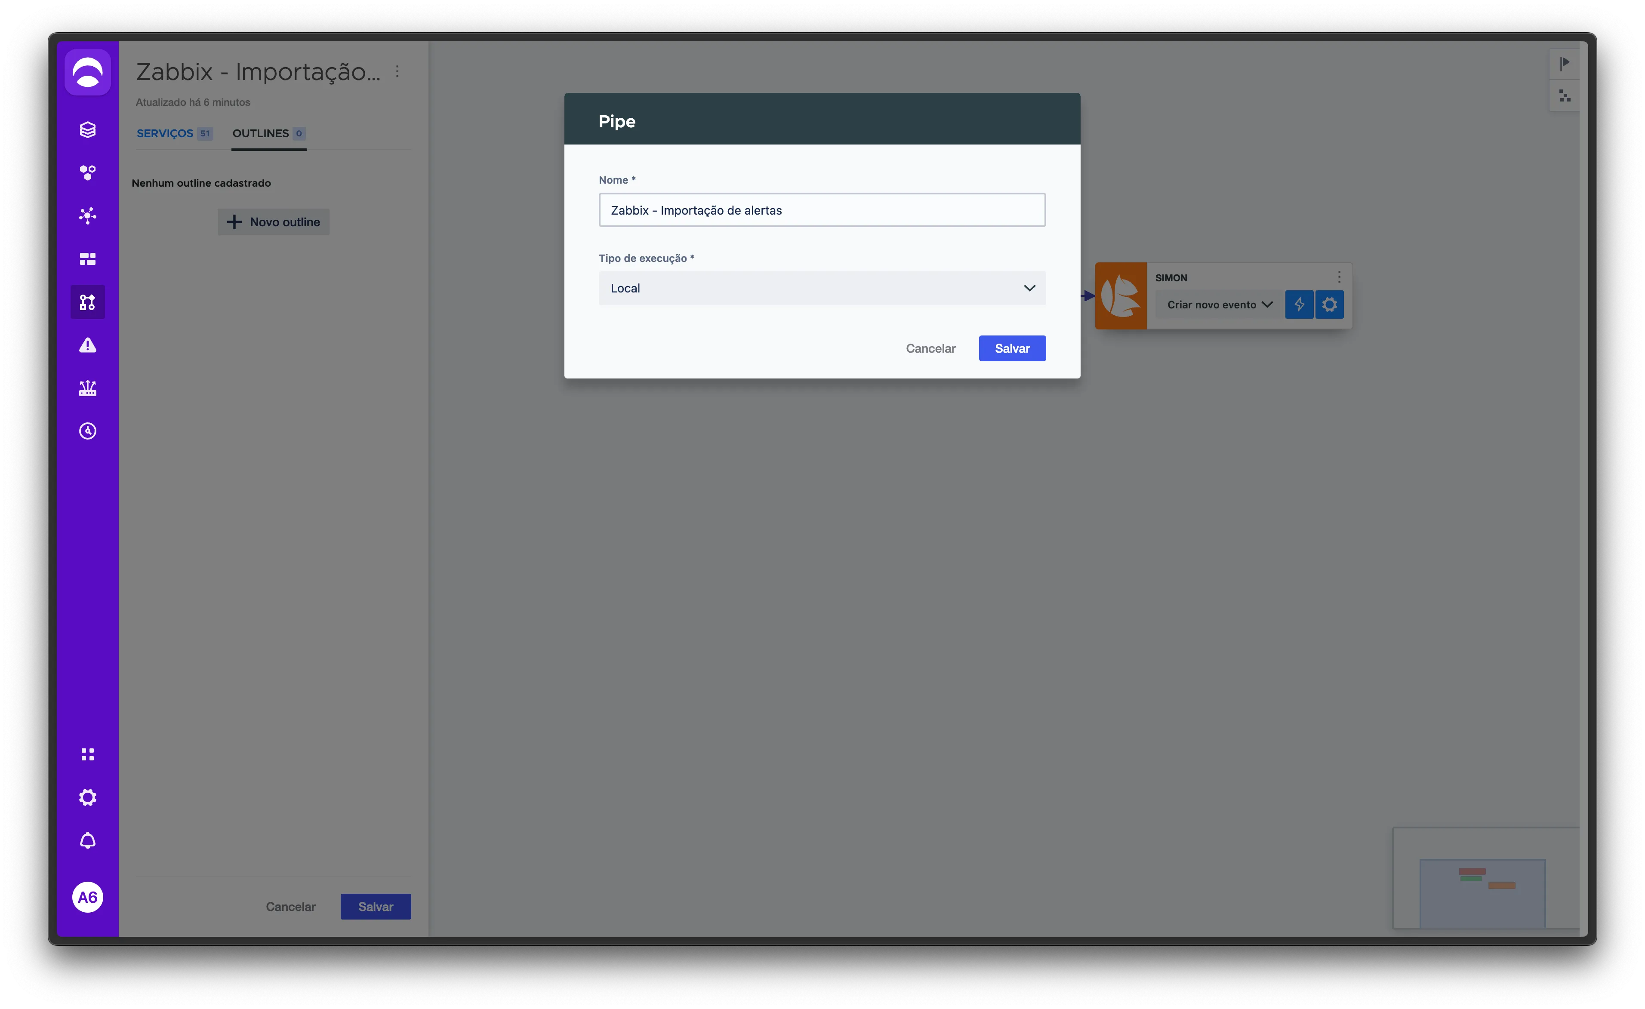Image resolution: width=1645 pixels, height=1009 pixels.
Task: Open the network hub sidebar icon
Action: [87, 215]
